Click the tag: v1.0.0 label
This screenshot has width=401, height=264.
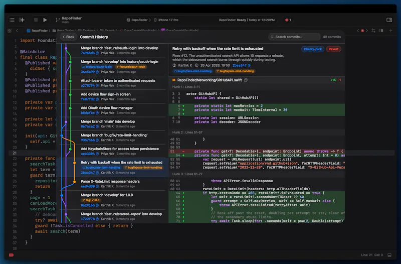[91, 200]
